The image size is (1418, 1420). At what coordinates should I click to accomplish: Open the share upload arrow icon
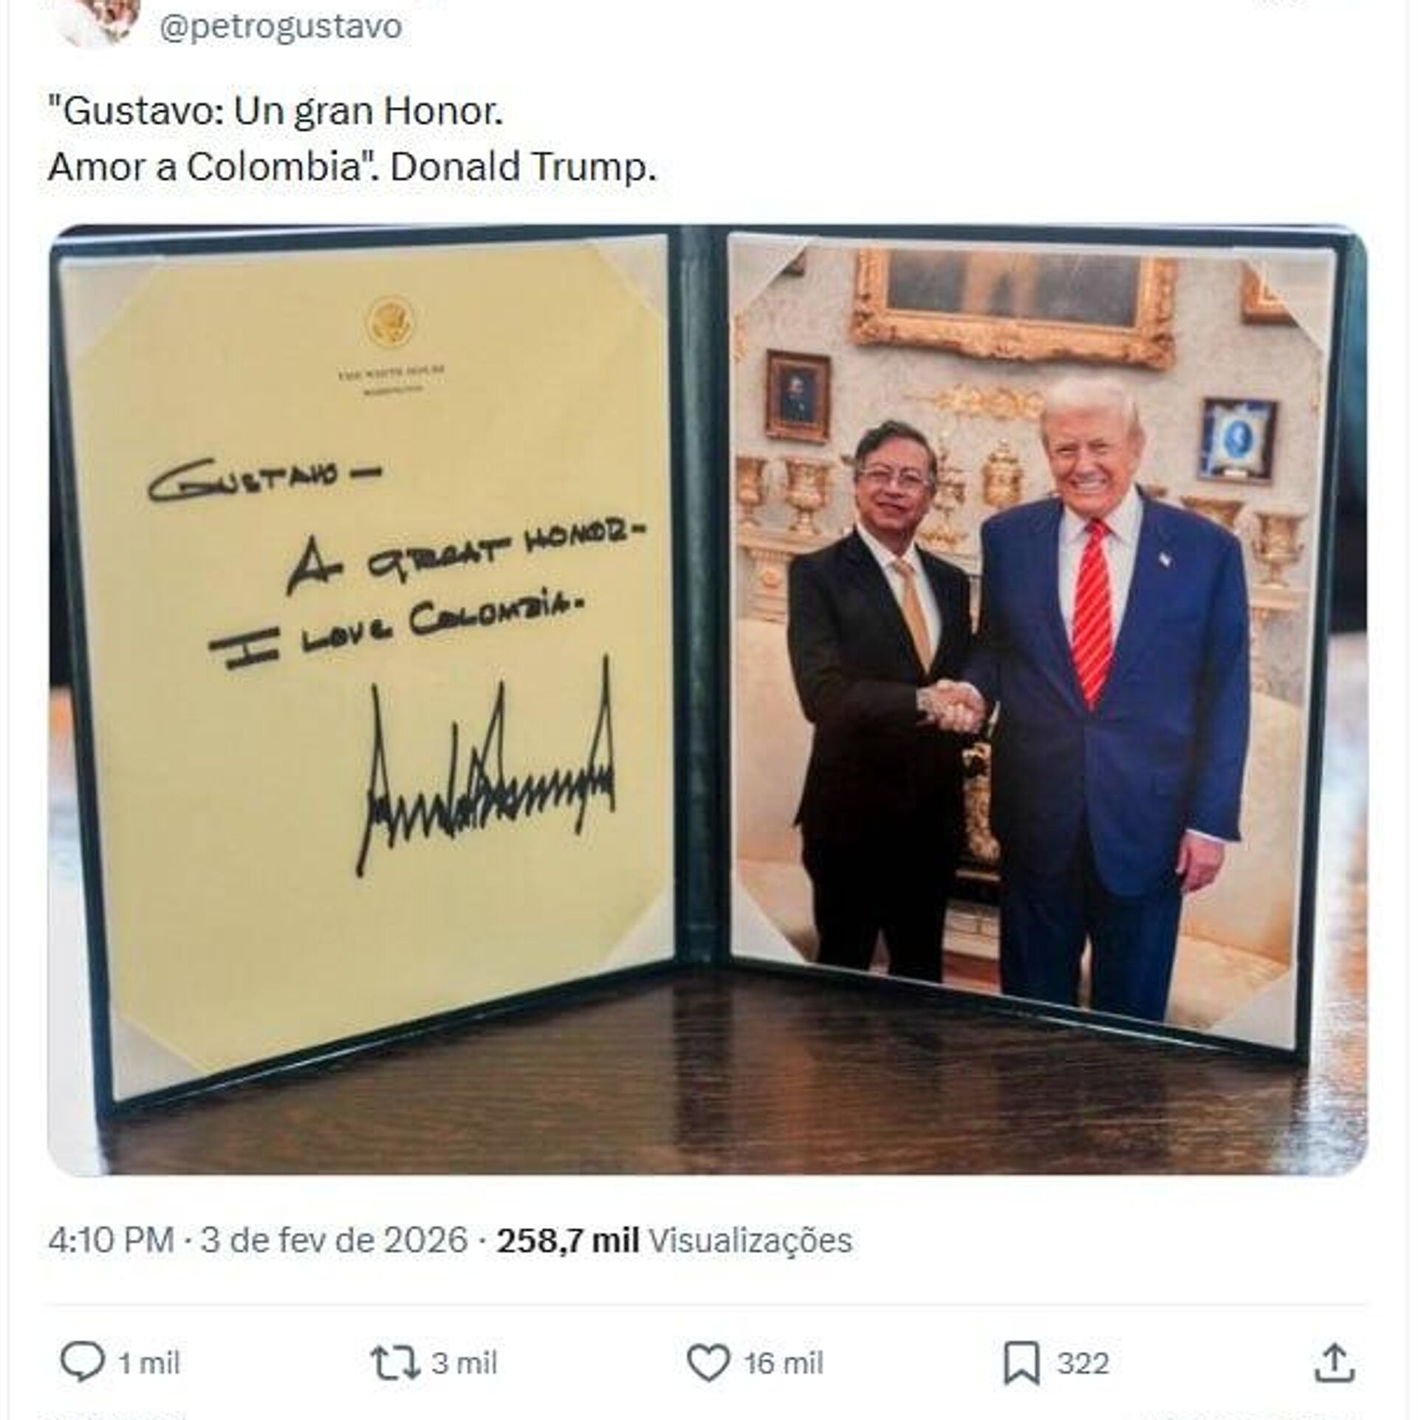pyautogui.click(x=1335, y=1362)
